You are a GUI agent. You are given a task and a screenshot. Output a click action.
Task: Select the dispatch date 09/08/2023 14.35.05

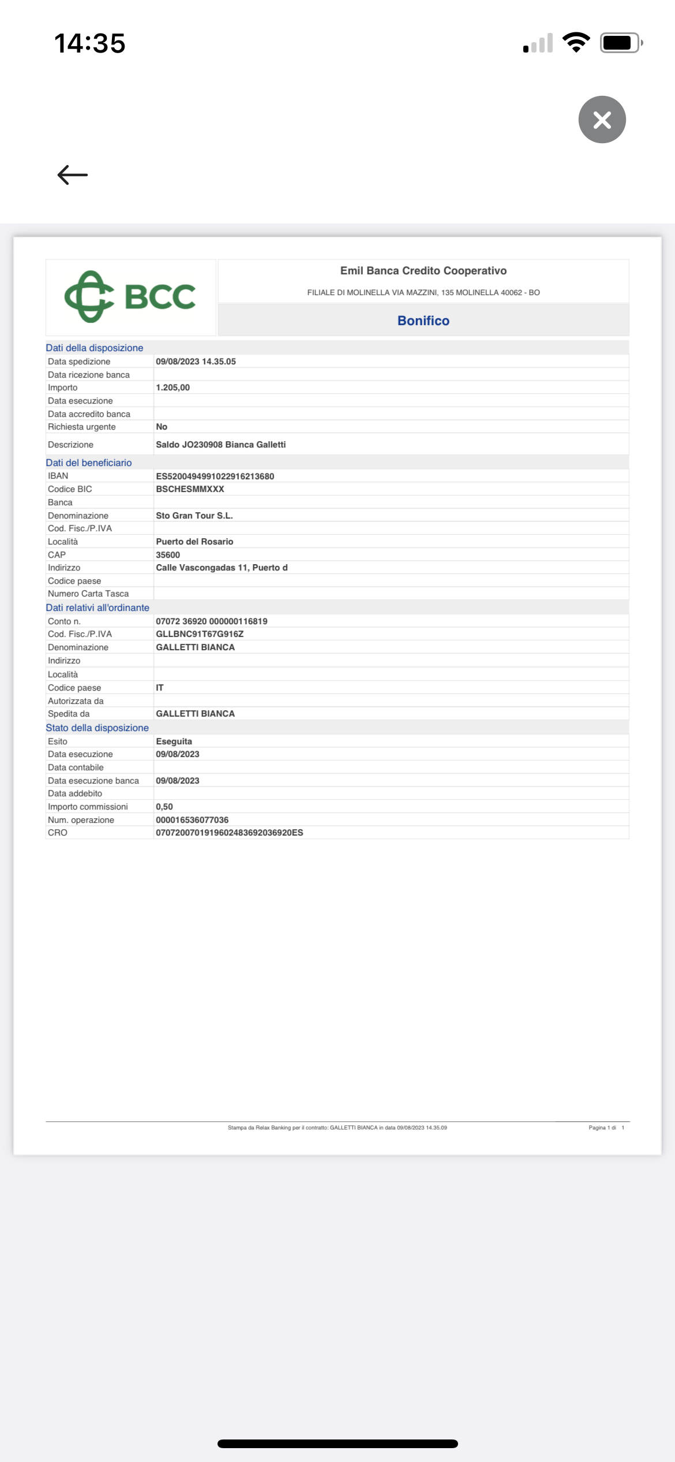(x=196, y=361)
